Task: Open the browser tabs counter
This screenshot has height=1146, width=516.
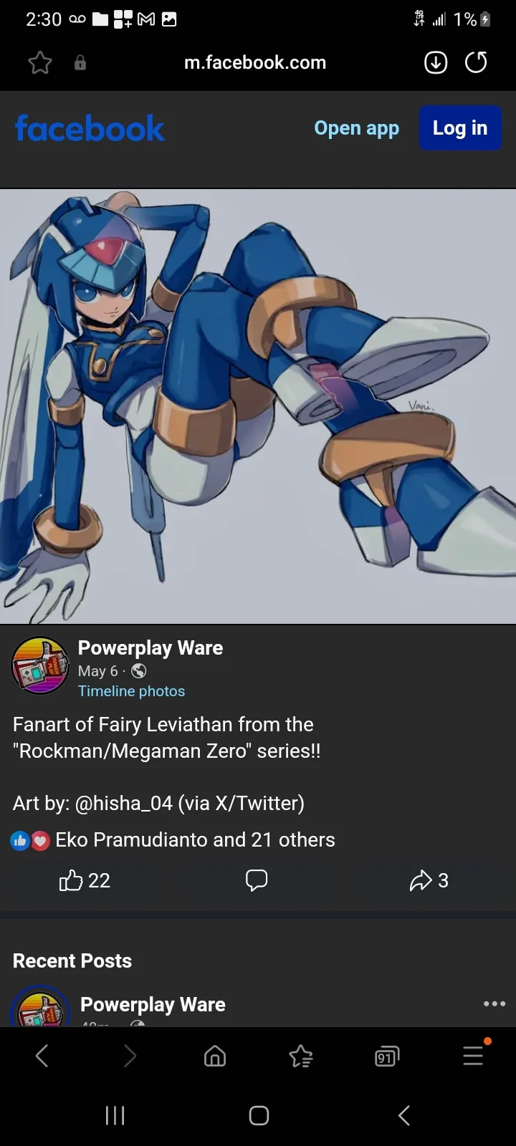Action: (387, 1056)
